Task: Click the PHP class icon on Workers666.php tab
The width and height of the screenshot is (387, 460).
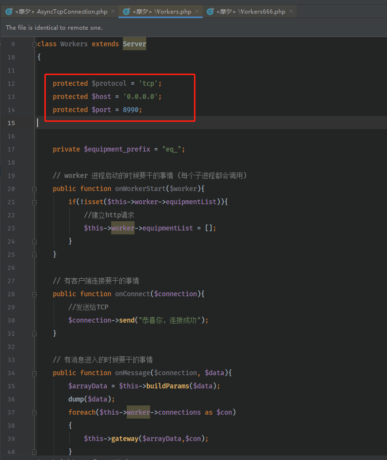Action: point(210,11)
